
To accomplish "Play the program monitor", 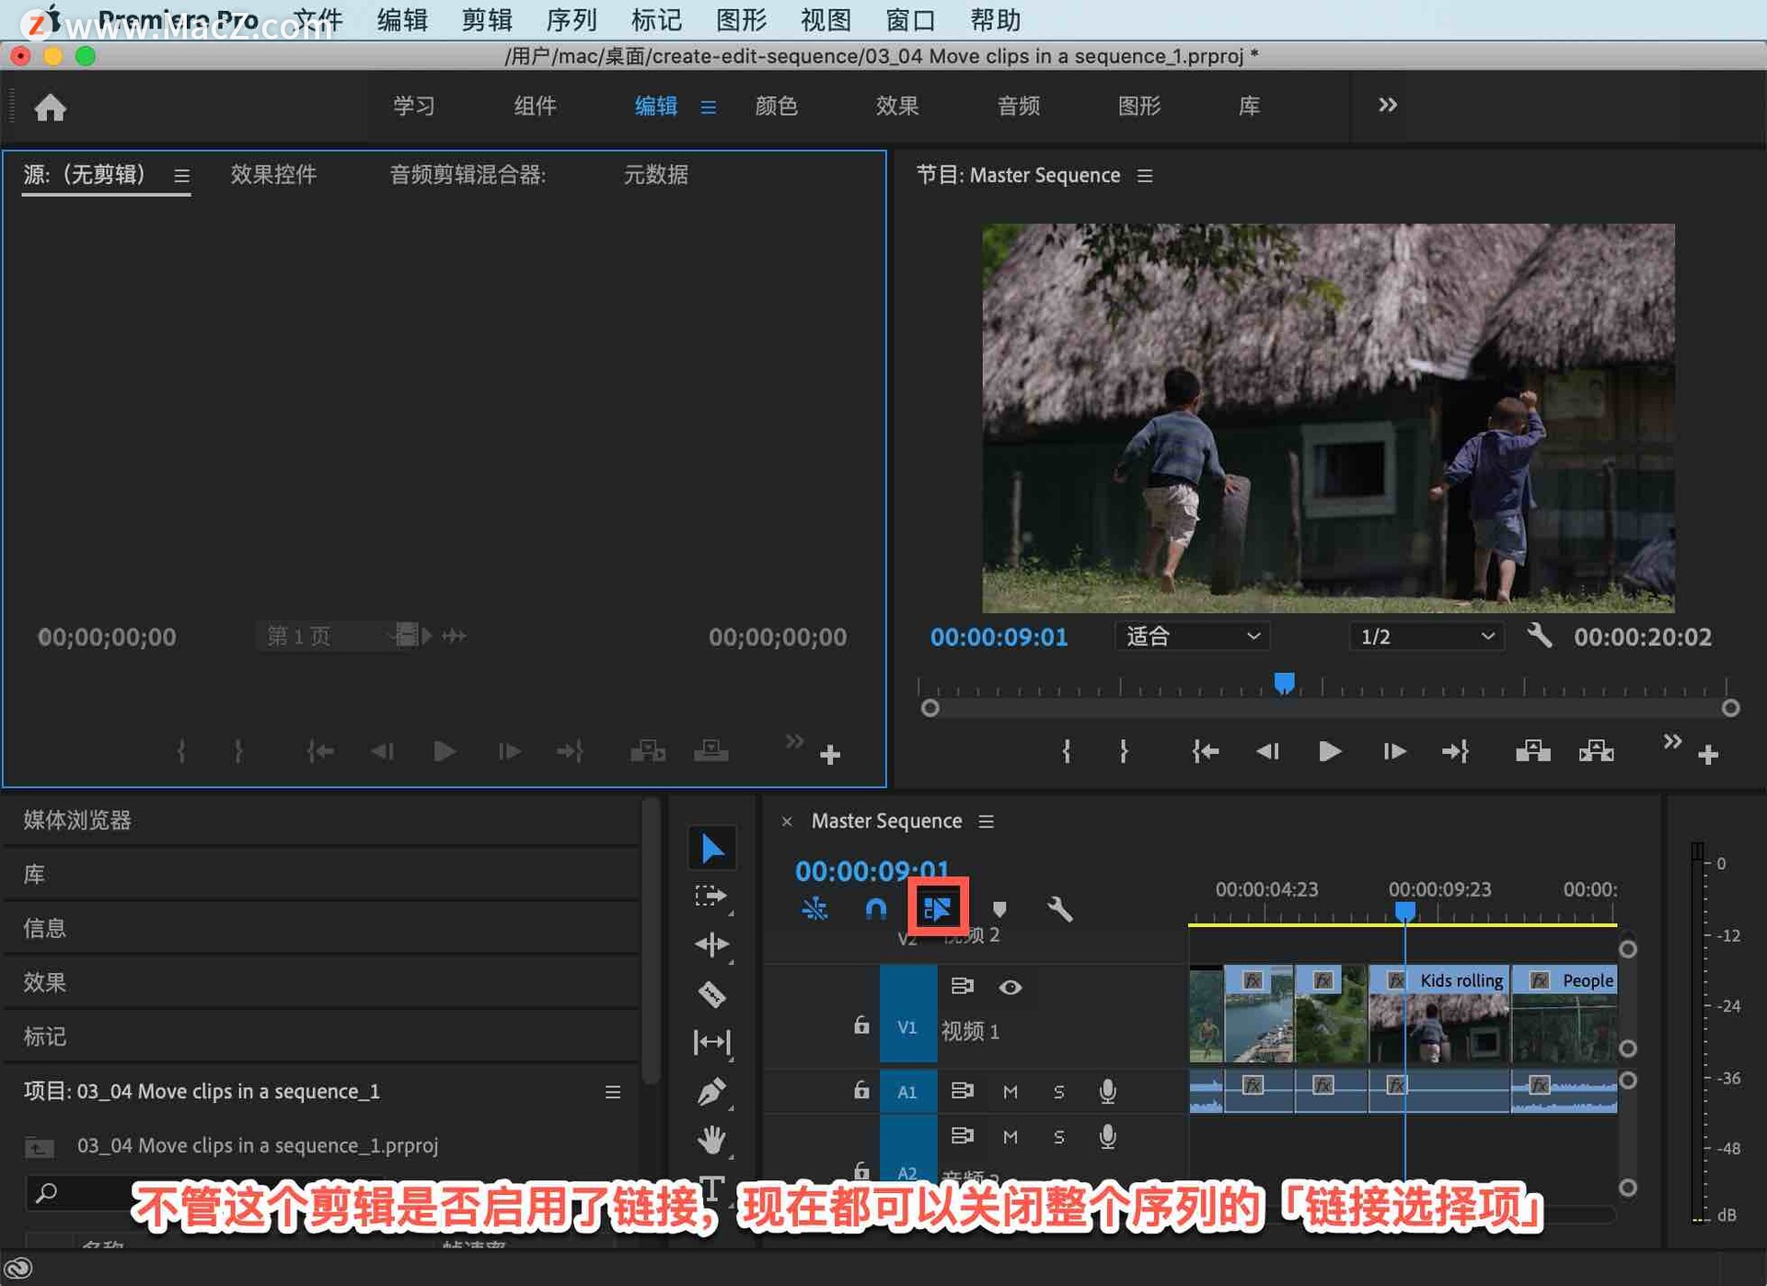I will click(1329, 752).
